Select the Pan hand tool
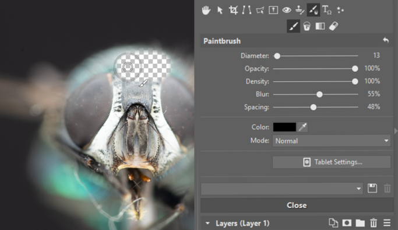The height and width of the screenshot is (230, 398). coord(206,10)
